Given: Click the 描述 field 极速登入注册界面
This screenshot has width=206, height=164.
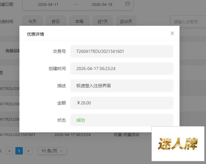Looking at the screenshot, I should [122, 86].
